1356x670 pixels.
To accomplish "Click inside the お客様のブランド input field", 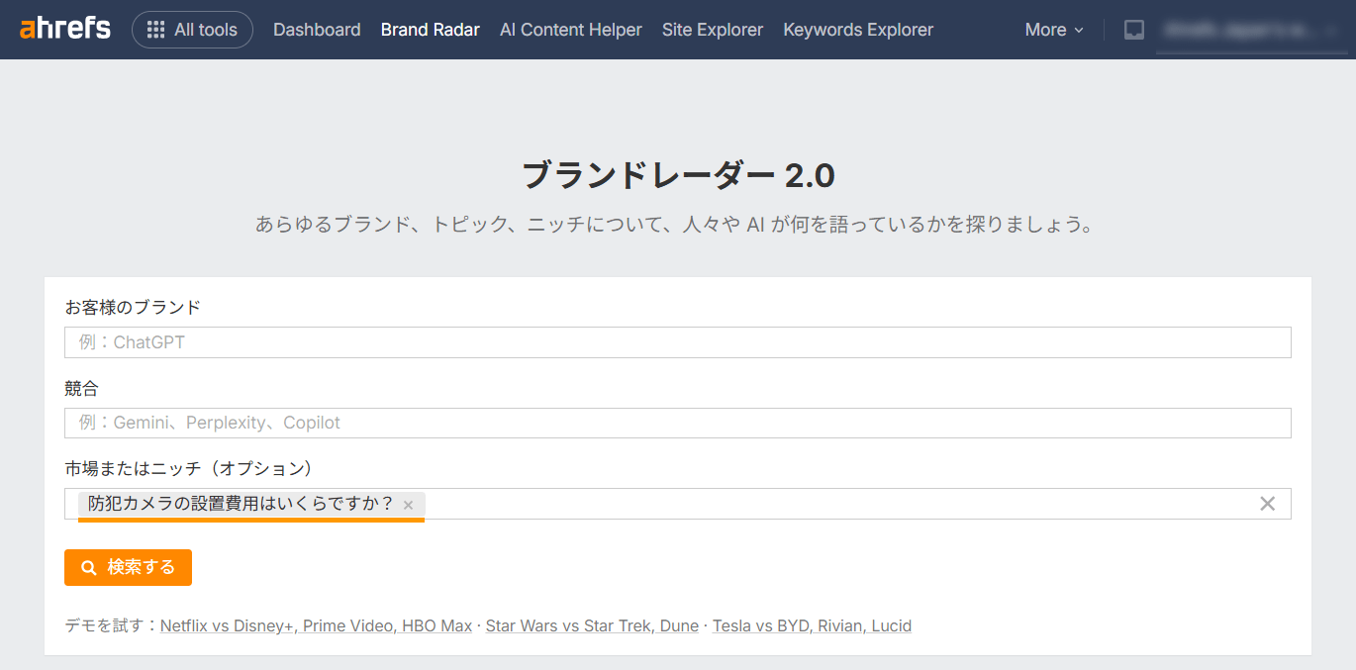I will tap(677, 341).
